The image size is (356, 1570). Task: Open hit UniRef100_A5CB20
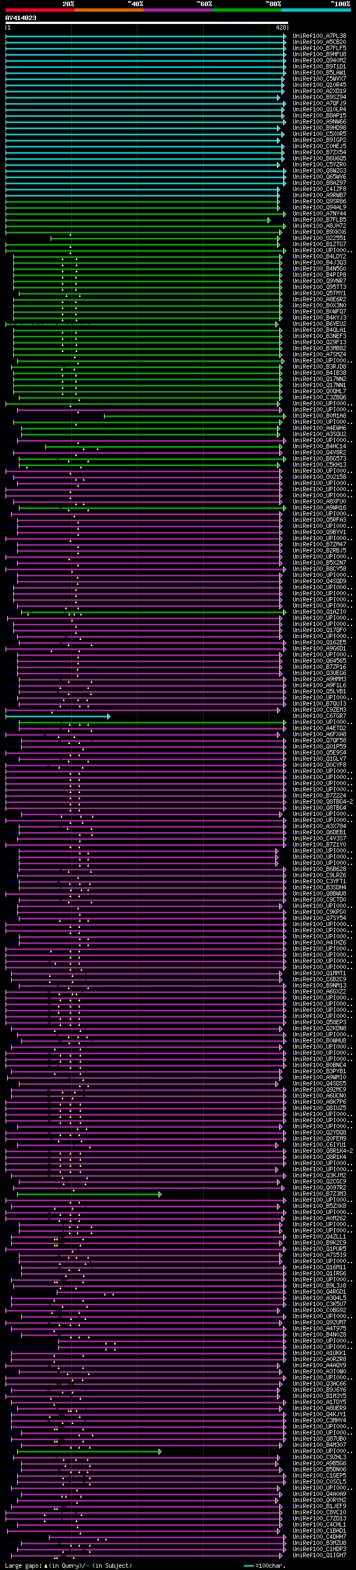point(319,42)
